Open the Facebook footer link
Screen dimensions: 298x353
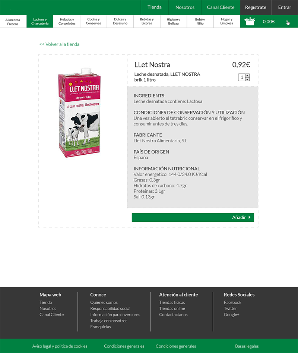pyautogui.click(x=232, y=302)
